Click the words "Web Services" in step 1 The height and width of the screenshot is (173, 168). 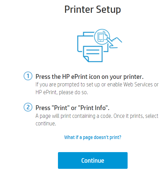click(x=137, y=84)
